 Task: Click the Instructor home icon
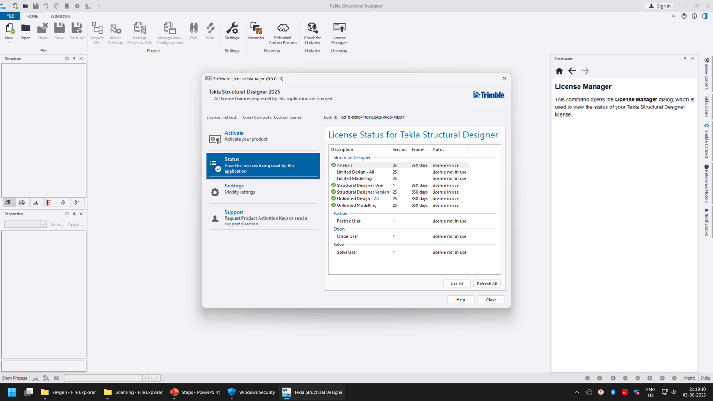[x=559, y=71]
